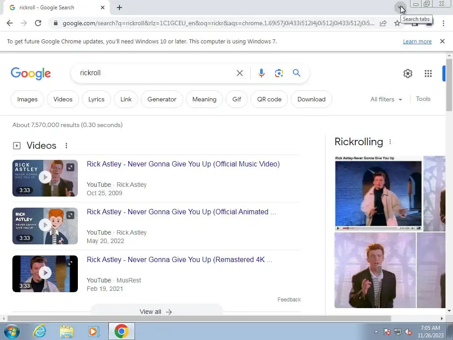Click the Feedback link

(289, 300)
